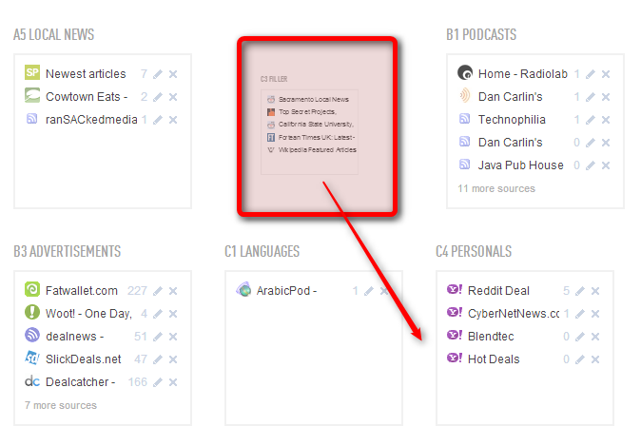The height and width of the screenshot is (446, 641).
Task: Click the SP favicon of Newest articles
Action: coord(32,73)
